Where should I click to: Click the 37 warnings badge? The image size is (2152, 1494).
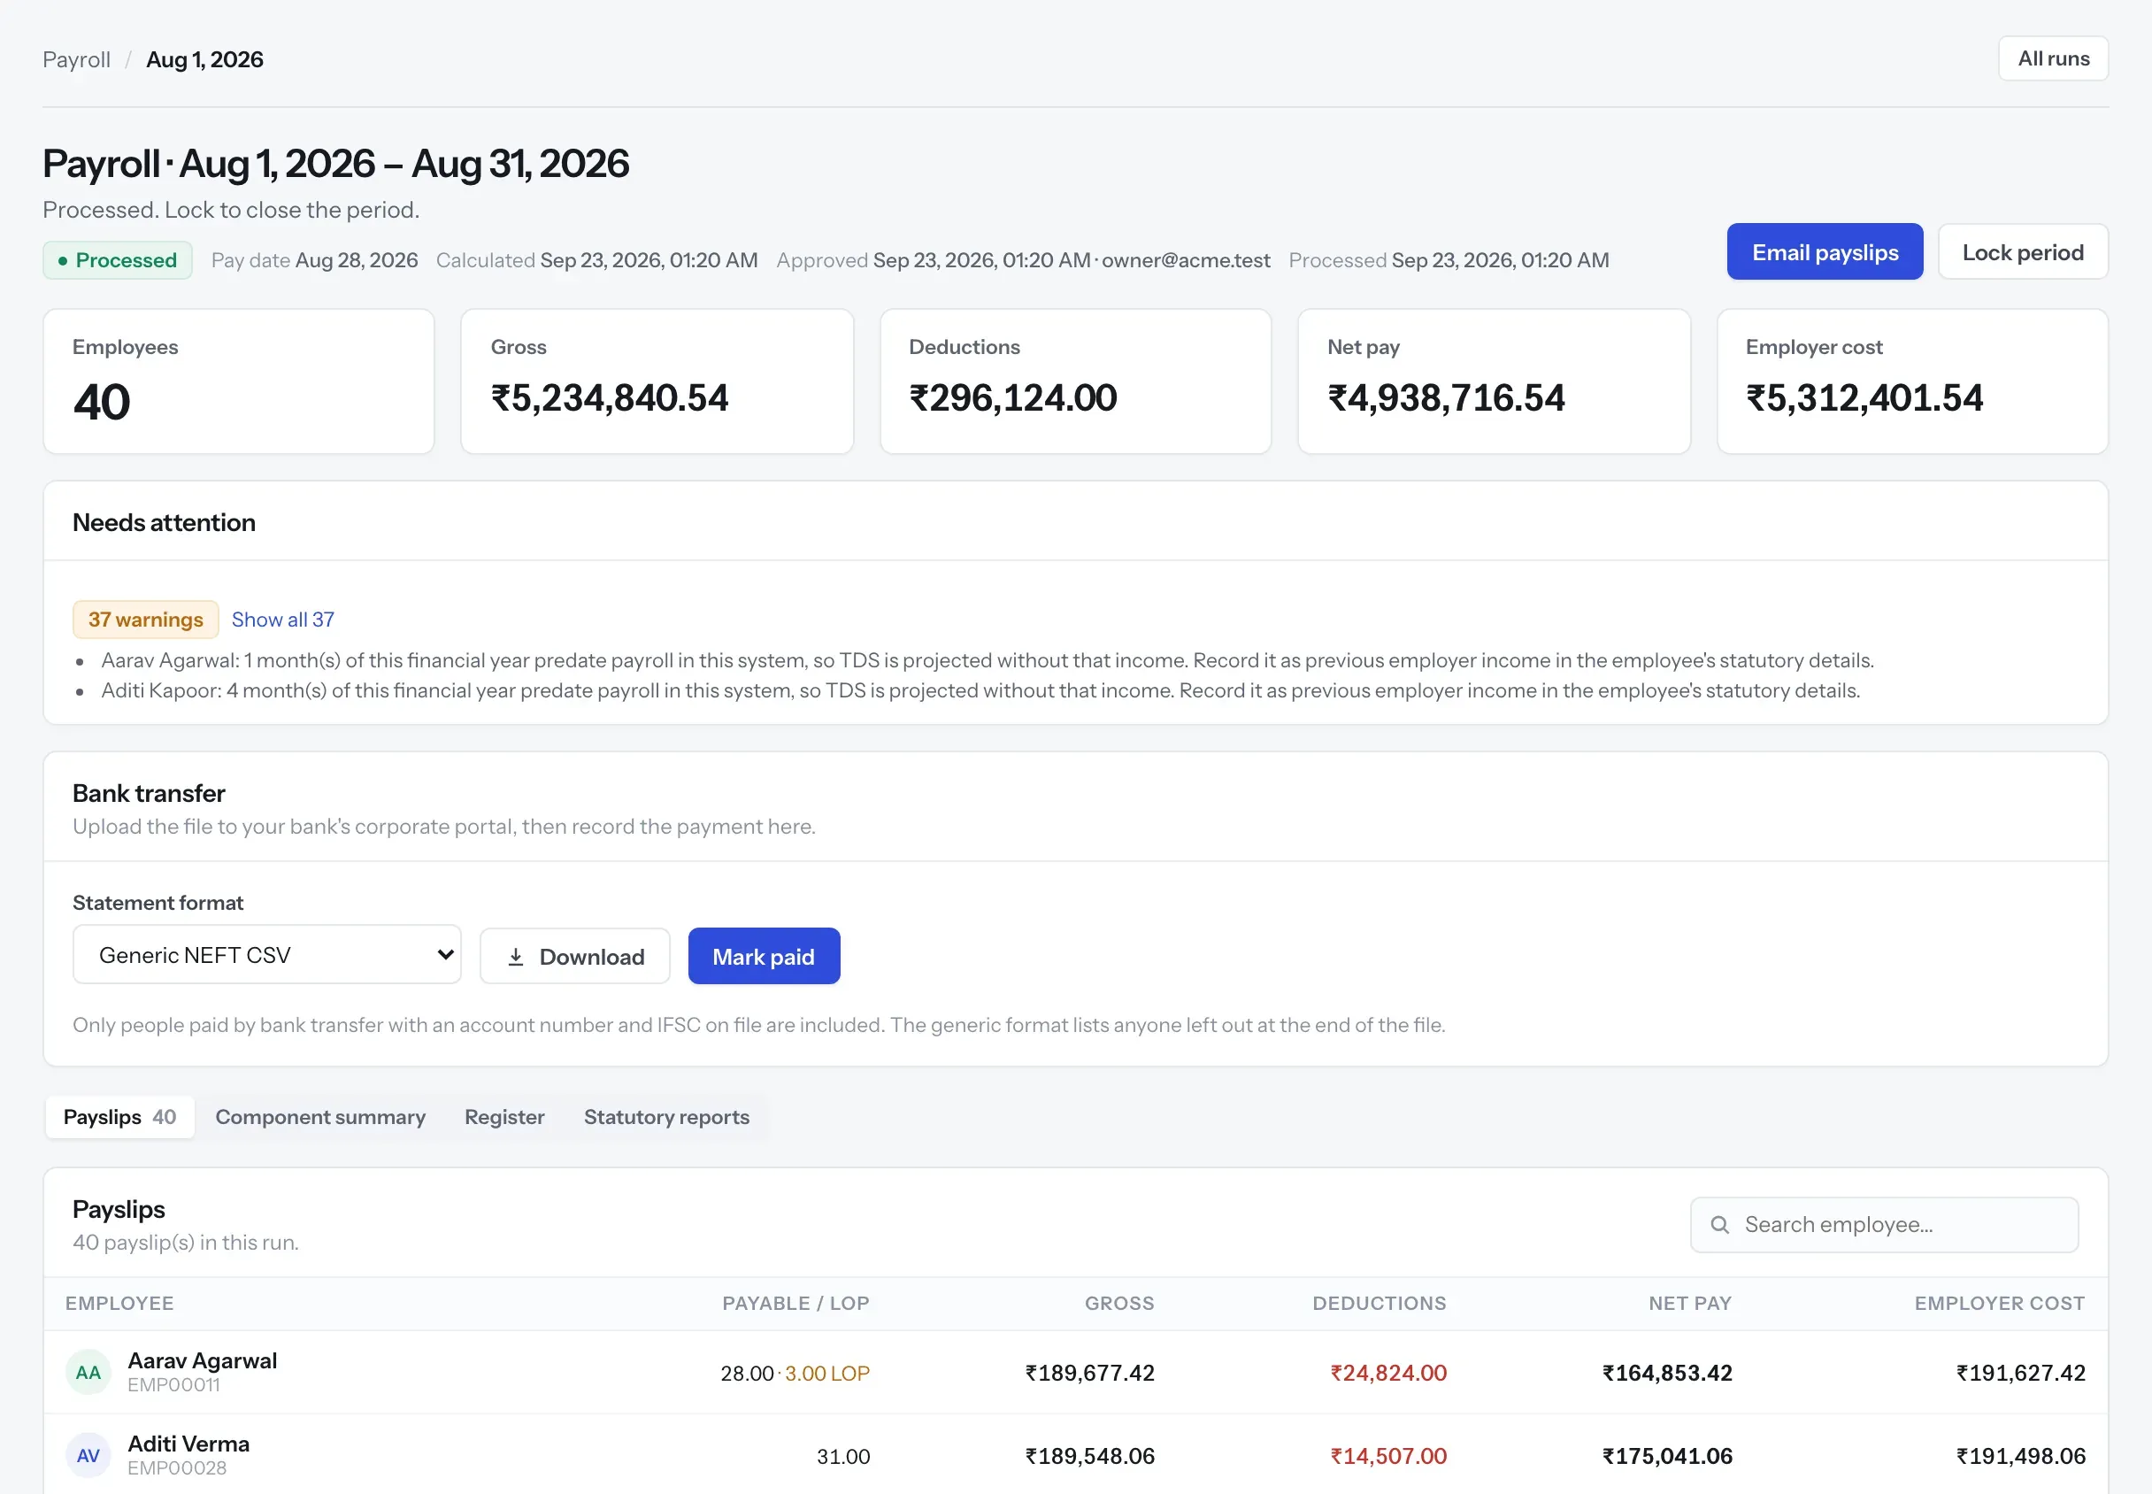(146, 620)
